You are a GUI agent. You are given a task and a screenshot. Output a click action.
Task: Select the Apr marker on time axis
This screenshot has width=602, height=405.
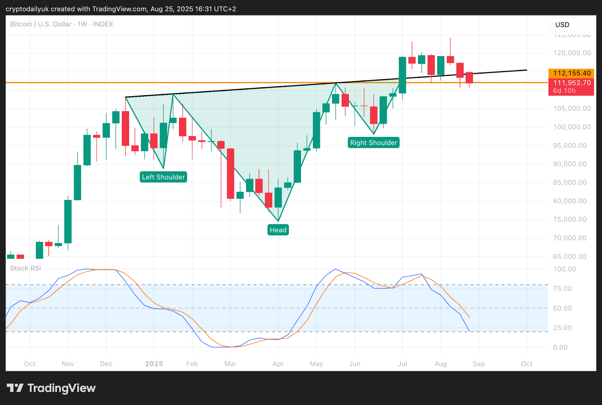[x=278, y=364]
